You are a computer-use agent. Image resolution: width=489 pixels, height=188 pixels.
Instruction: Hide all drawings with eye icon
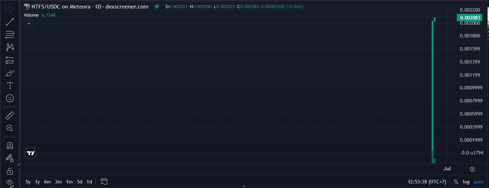[10, 183]
